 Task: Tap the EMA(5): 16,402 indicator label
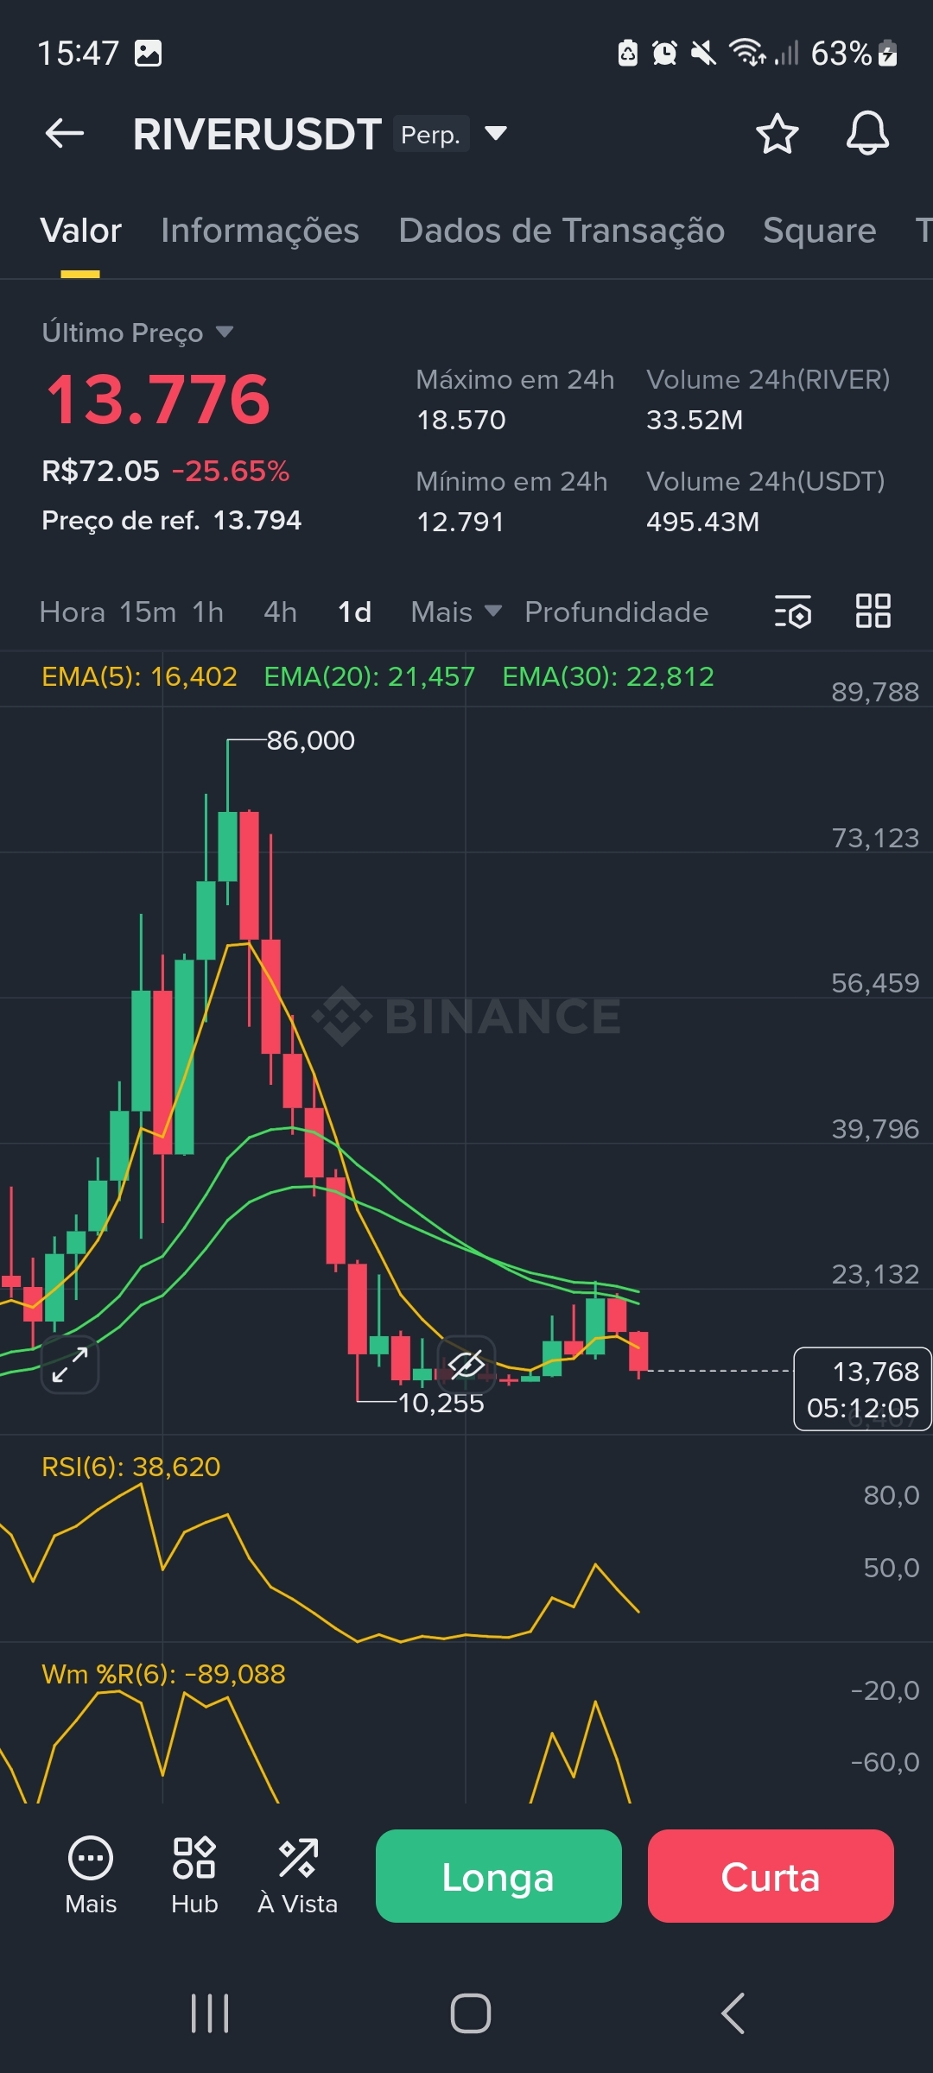(x=139, y=676)
